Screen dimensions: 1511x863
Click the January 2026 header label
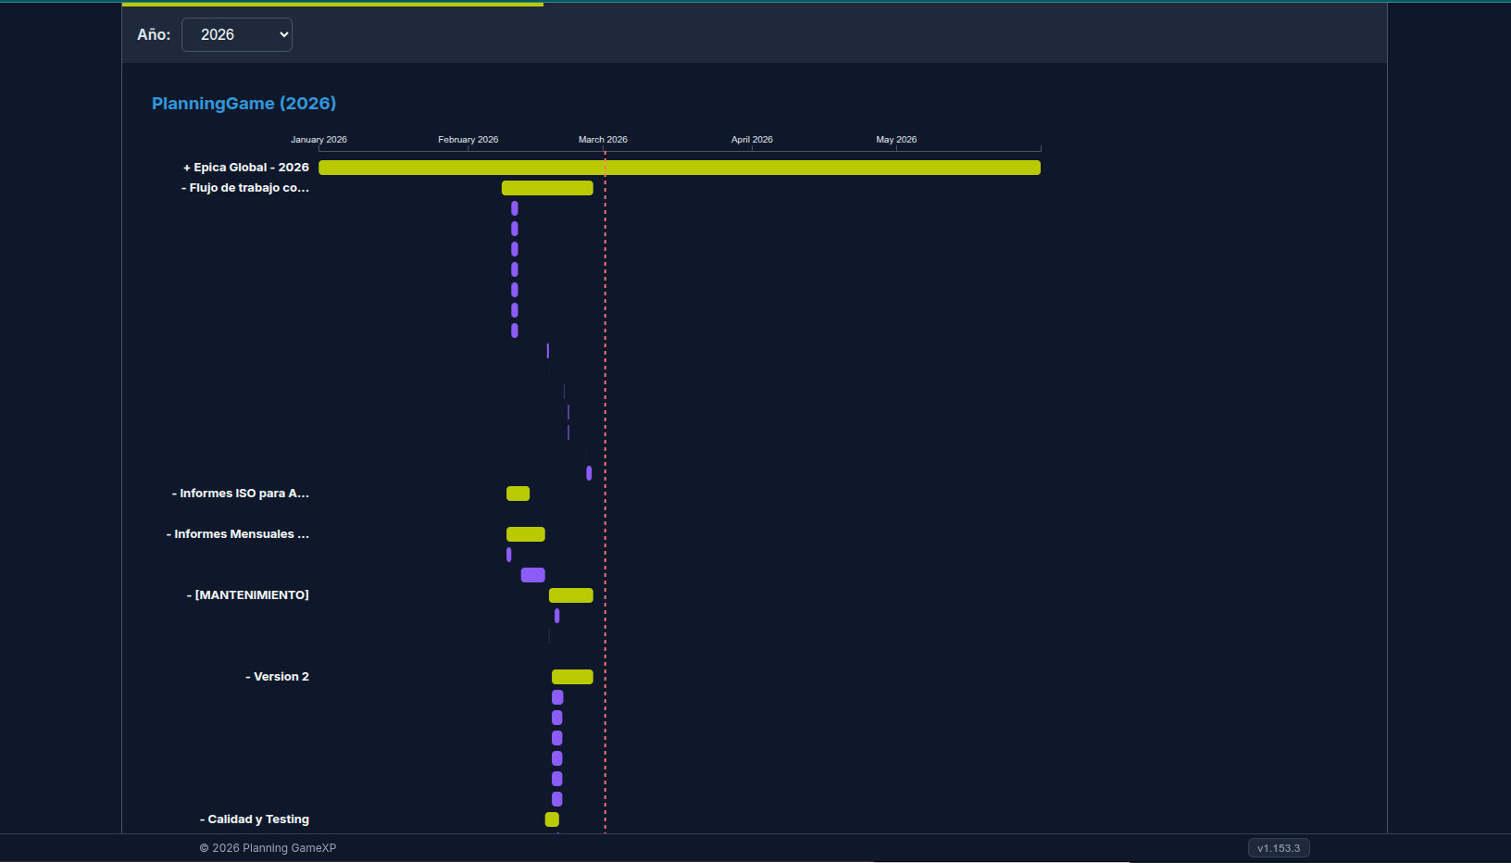click(318, 139)
